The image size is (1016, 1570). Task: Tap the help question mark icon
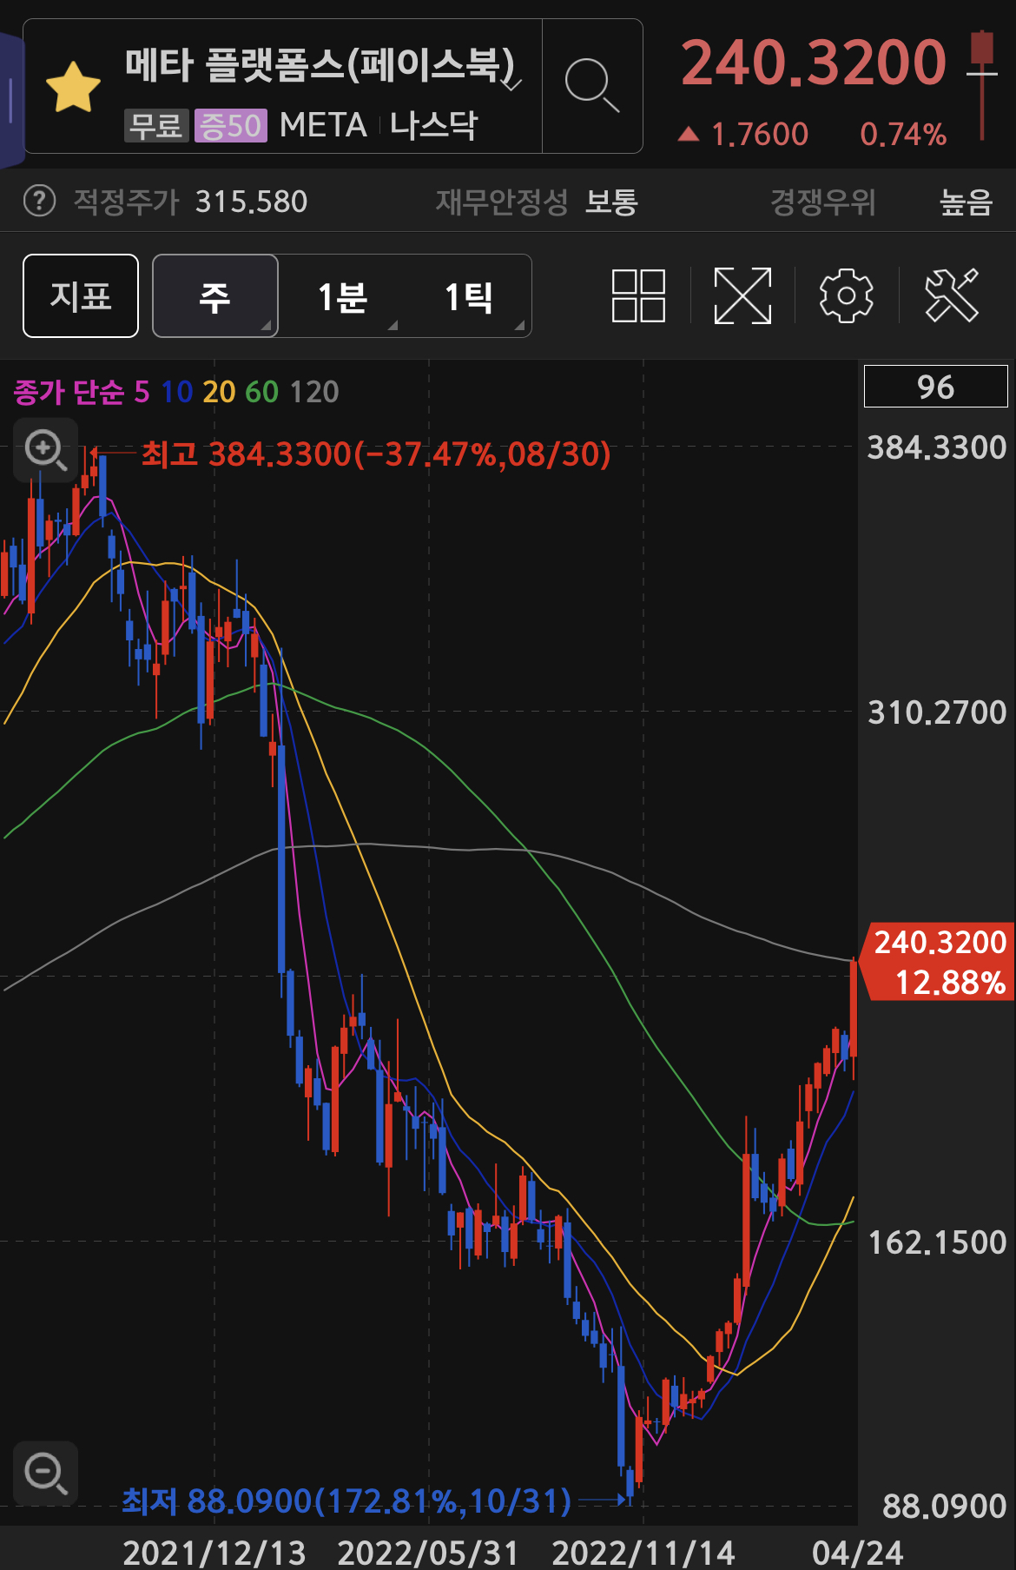point(39,202)
